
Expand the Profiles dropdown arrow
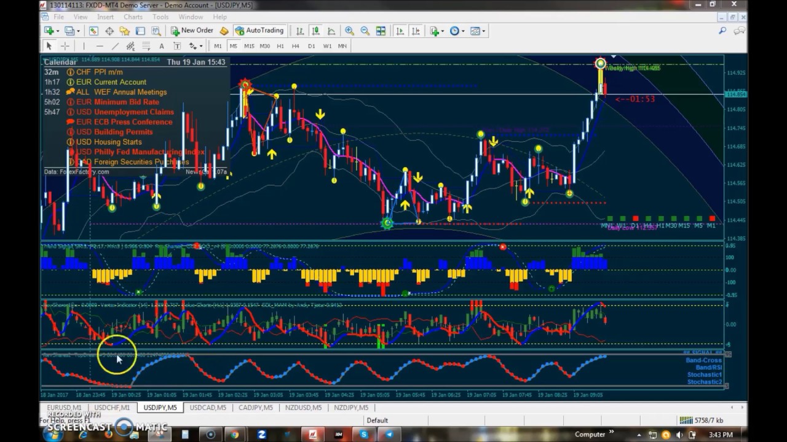click(78, 31)
